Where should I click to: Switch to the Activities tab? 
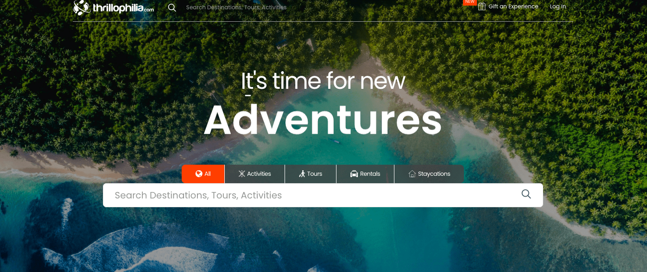point(254,174)
